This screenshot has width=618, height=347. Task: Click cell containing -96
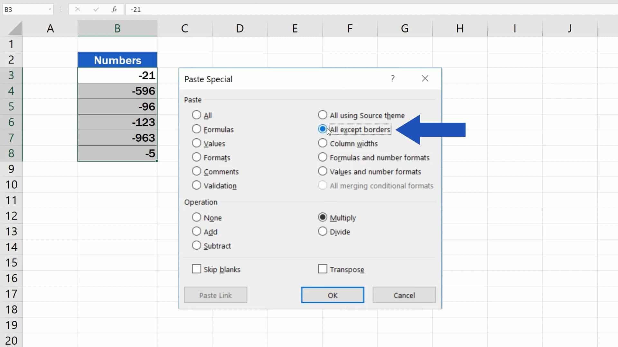click(x=117, y=106)
